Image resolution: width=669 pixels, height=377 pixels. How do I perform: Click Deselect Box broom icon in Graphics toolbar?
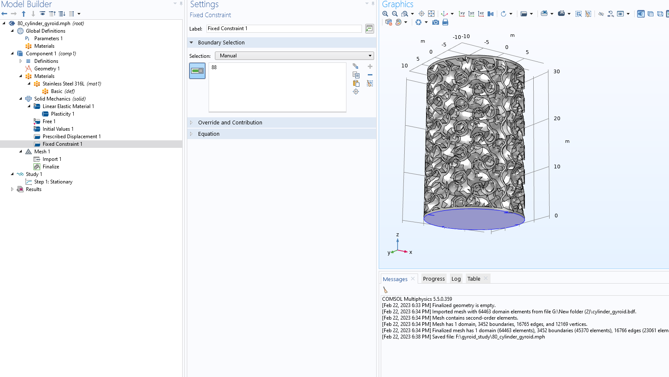588,14
